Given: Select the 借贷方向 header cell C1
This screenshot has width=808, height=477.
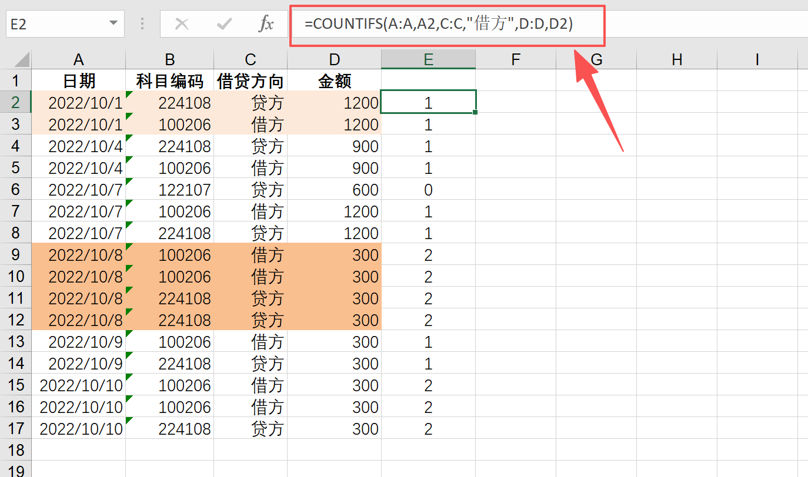Looking at the screenshot, I should coord(250,80).
